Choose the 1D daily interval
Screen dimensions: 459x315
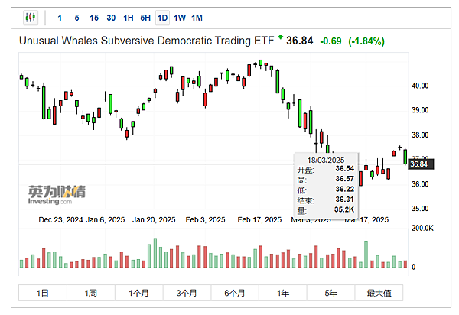(162, 18)
